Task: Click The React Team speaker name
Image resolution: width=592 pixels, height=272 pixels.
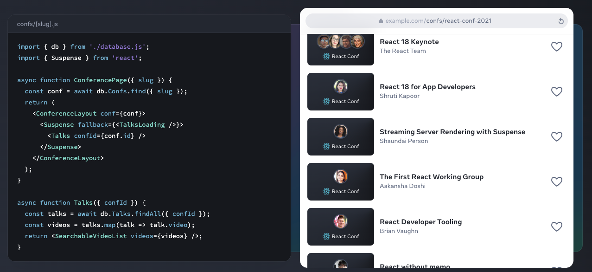Action: 403,51
